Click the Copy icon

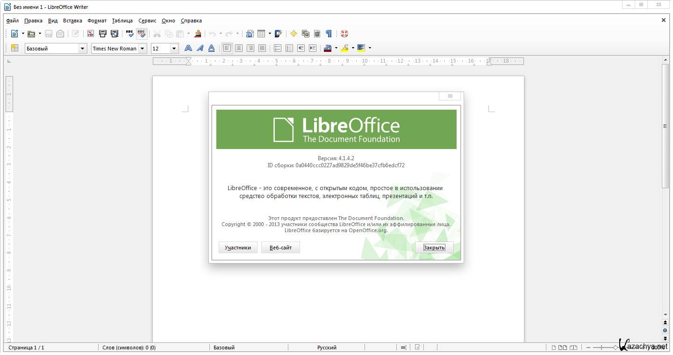click(169, 34)
